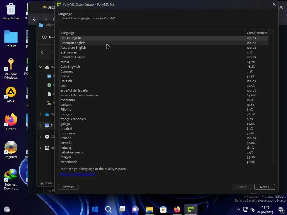The height and width of the screenshot is (215, 287).
Task: Launch the Activate Windows key shortcut
Action: click(11, 69)
